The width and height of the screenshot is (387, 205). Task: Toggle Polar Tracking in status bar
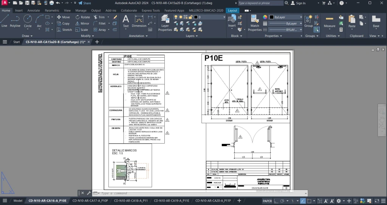point(282,201)
